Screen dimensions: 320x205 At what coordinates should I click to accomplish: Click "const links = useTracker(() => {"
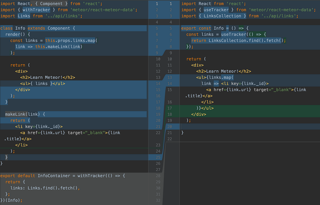pos(226,34)
